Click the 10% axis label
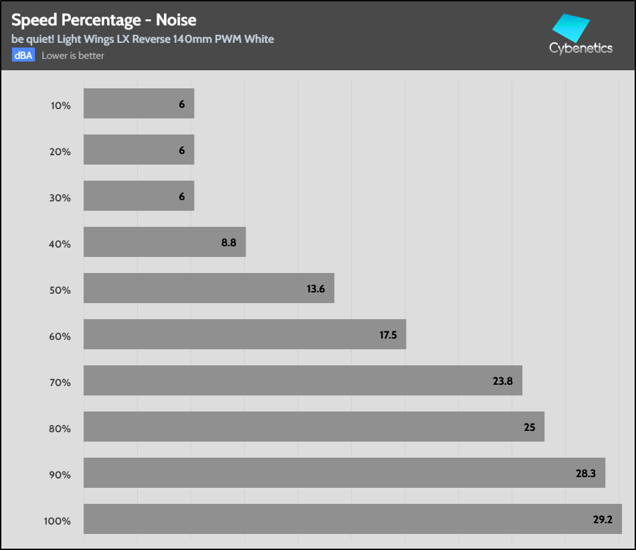Image resolution: width=636 pixels, height=550 pixels. (x=60, y=105)
